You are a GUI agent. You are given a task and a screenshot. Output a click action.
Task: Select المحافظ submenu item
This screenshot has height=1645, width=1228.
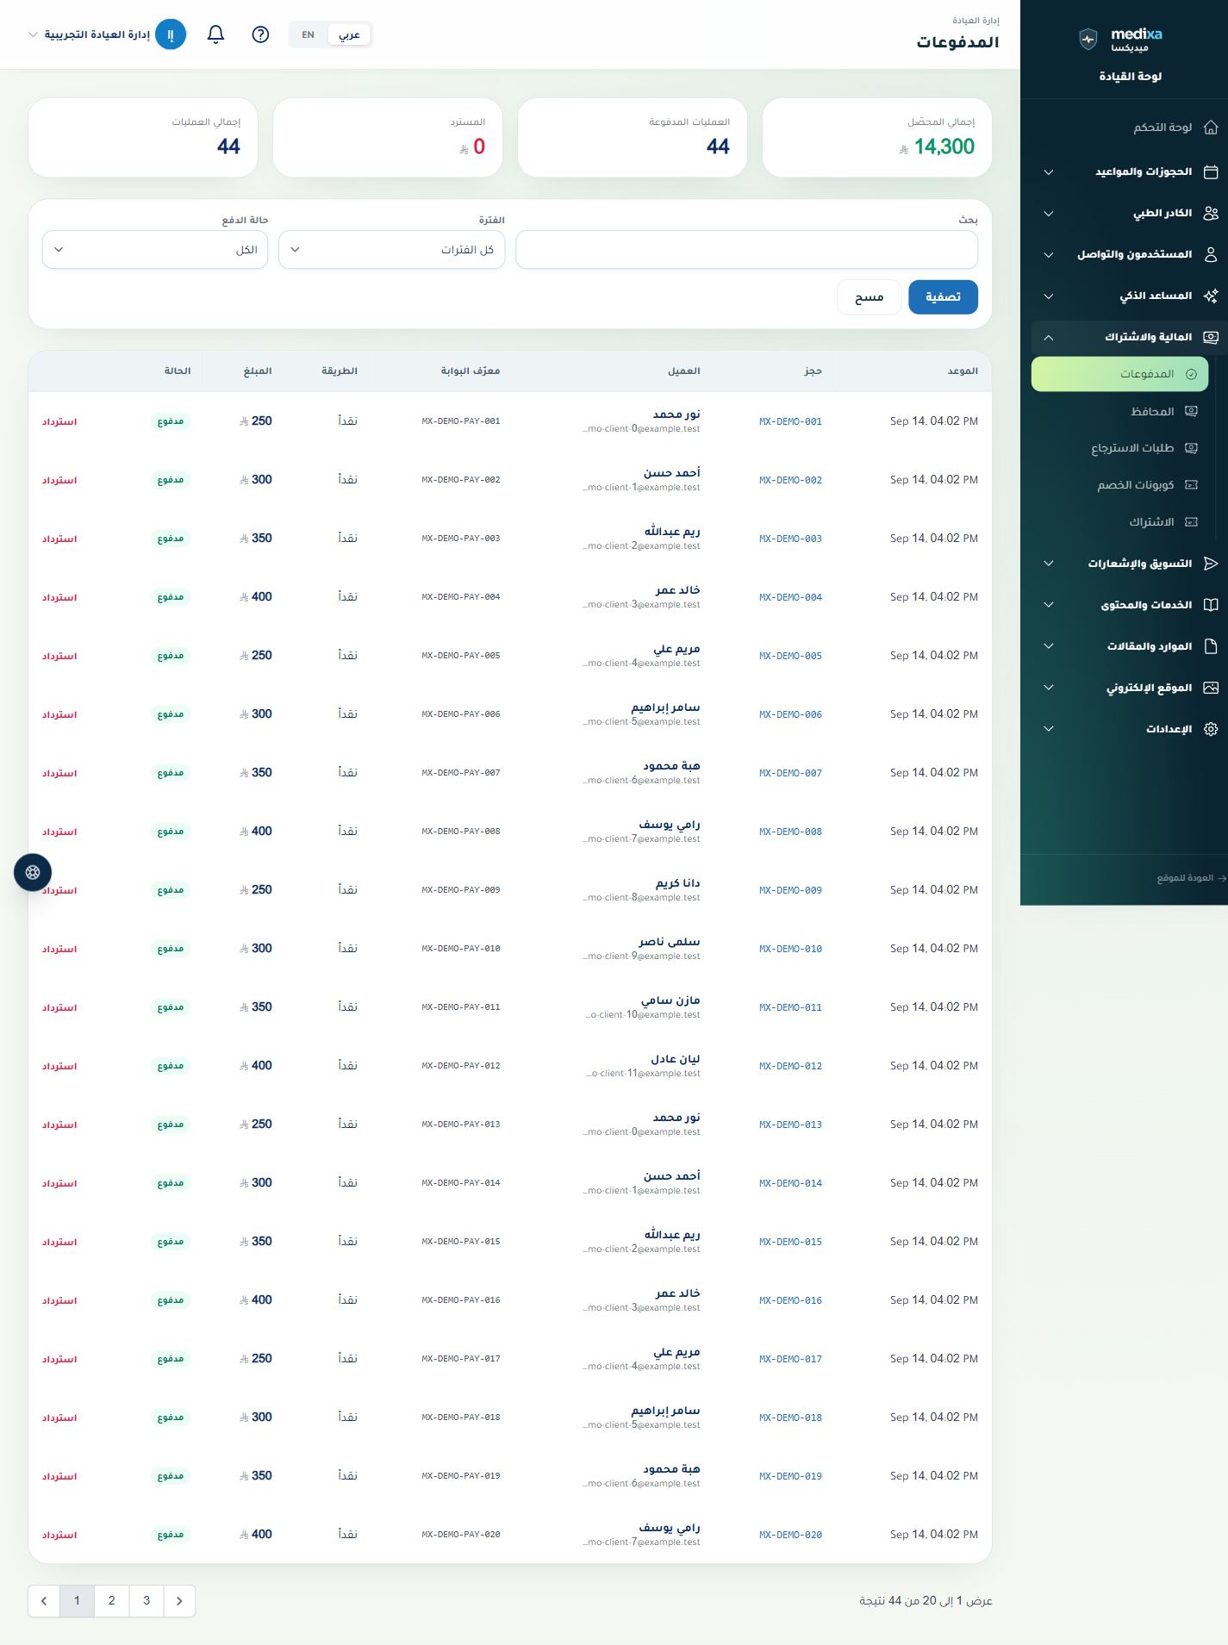(1120, 411)
